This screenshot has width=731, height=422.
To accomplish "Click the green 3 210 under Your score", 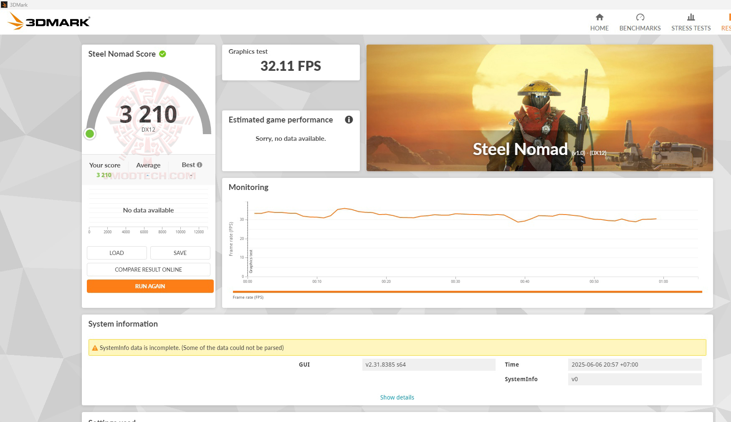I will coord(104,175).
